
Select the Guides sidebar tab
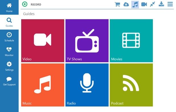pos(9,22)
